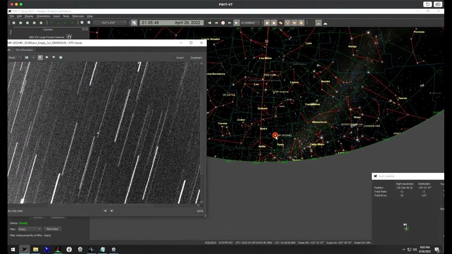Click the fit-to-window icon in FITS Viewer
This screenshot has width=452, height=254.
point(54,58)
